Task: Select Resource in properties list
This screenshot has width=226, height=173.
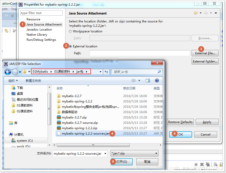Action: coord(33,19)
